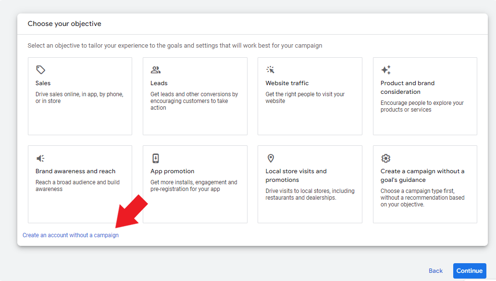Choose the Leads objective title
The image size is (496, 281).
click(159, 83)
